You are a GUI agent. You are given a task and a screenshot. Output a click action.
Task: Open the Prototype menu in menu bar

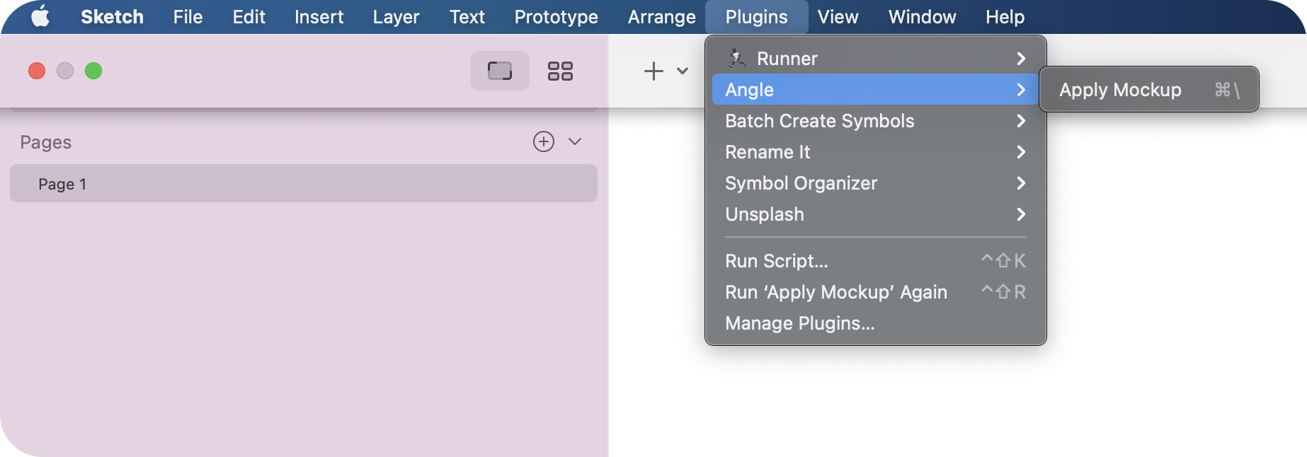pyautogui.click(x=556, y=16)
